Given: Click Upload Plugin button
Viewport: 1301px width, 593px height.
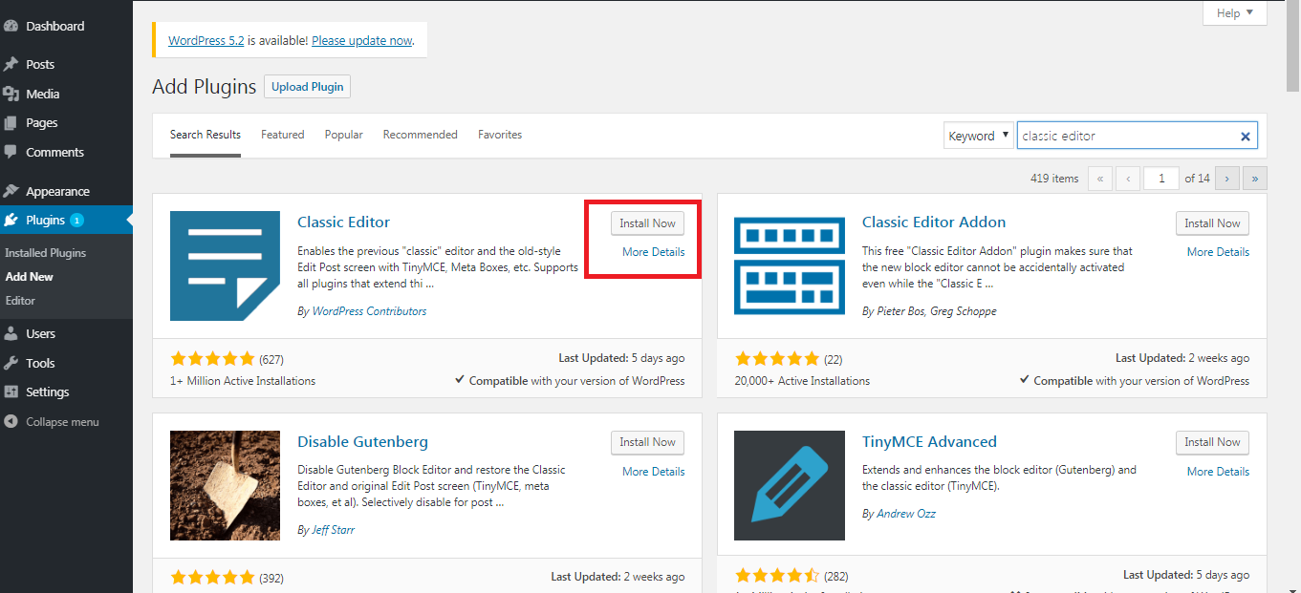Looking at the screenshot, I should [308, 87].
